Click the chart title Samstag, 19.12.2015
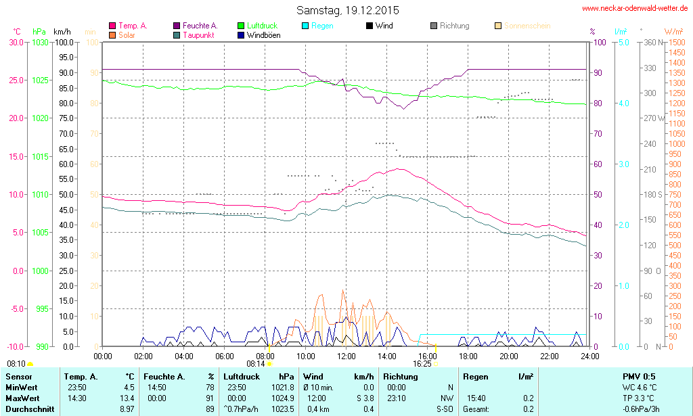 (347, 10)
